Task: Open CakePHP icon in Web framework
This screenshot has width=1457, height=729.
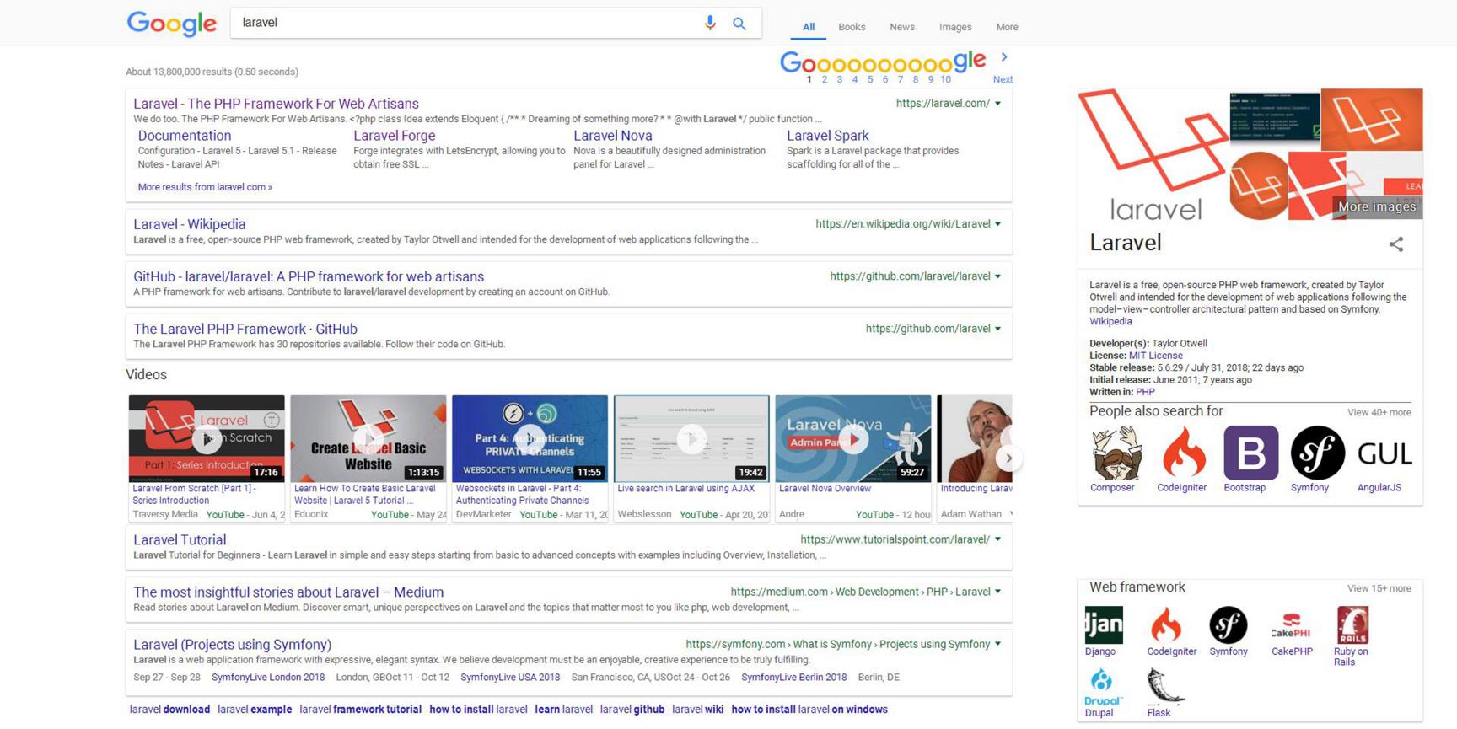Action: (x=1291, y=625)
